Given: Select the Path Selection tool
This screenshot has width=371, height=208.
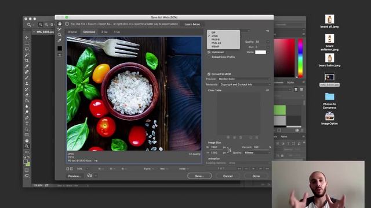Looking at the screenshot, I should click(x=27, y=129).
